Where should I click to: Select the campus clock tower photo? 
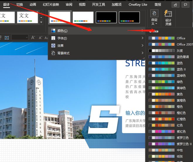[58, 97]
